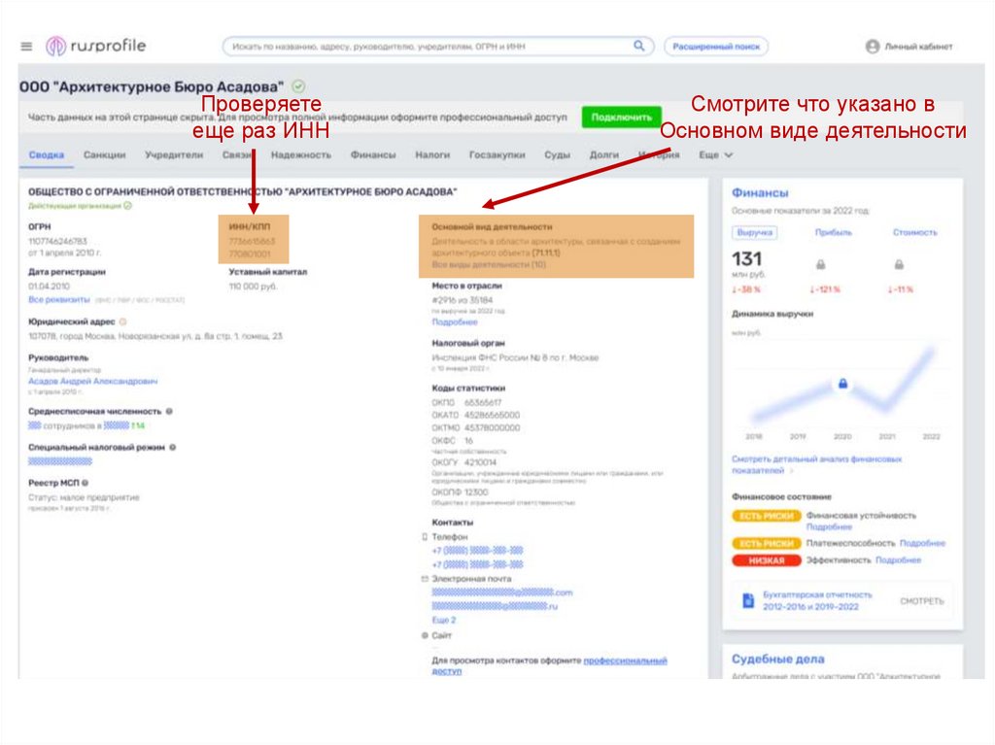Select the Выручка indicator tab

pos(754,233)
